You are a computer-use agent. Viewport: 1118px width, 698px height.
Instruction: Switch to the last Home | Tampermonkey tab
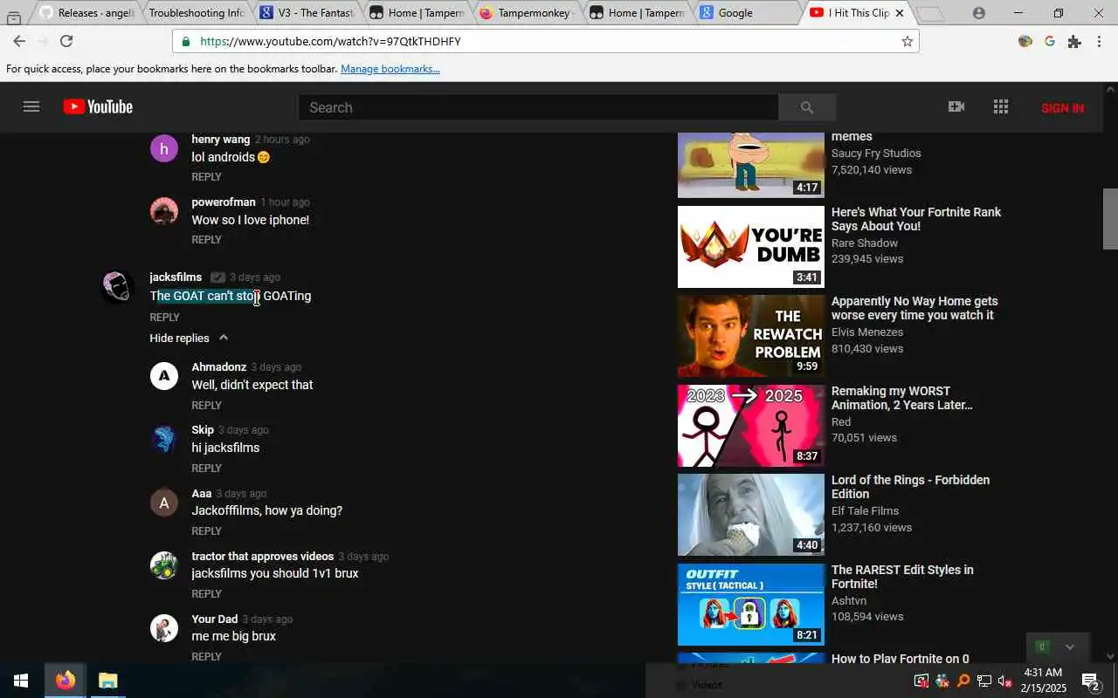click(x=638, y=13)
